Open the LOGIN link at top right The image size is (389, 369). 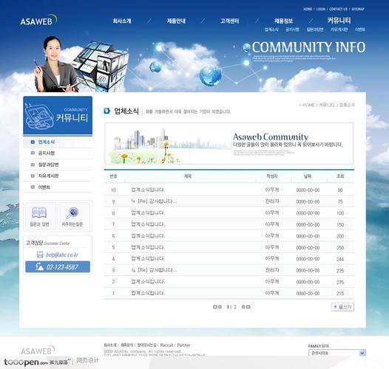[x=321, y=9]
